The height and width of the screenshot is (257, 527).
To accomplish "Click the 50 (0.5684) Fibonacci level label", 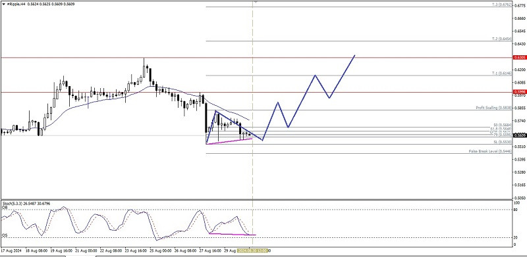I will click(x=503, y=125).
